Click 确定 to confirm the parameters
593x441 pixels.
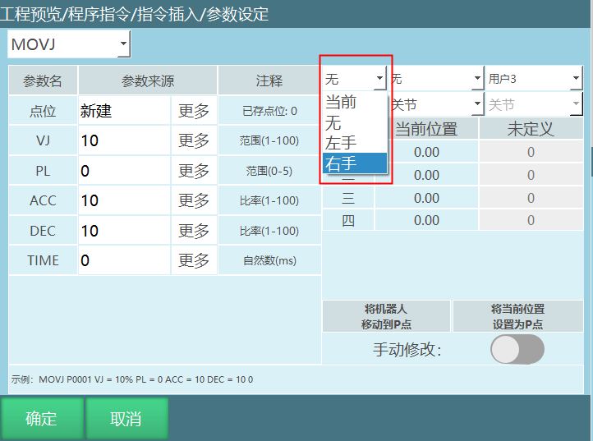(x=41, y=419)
